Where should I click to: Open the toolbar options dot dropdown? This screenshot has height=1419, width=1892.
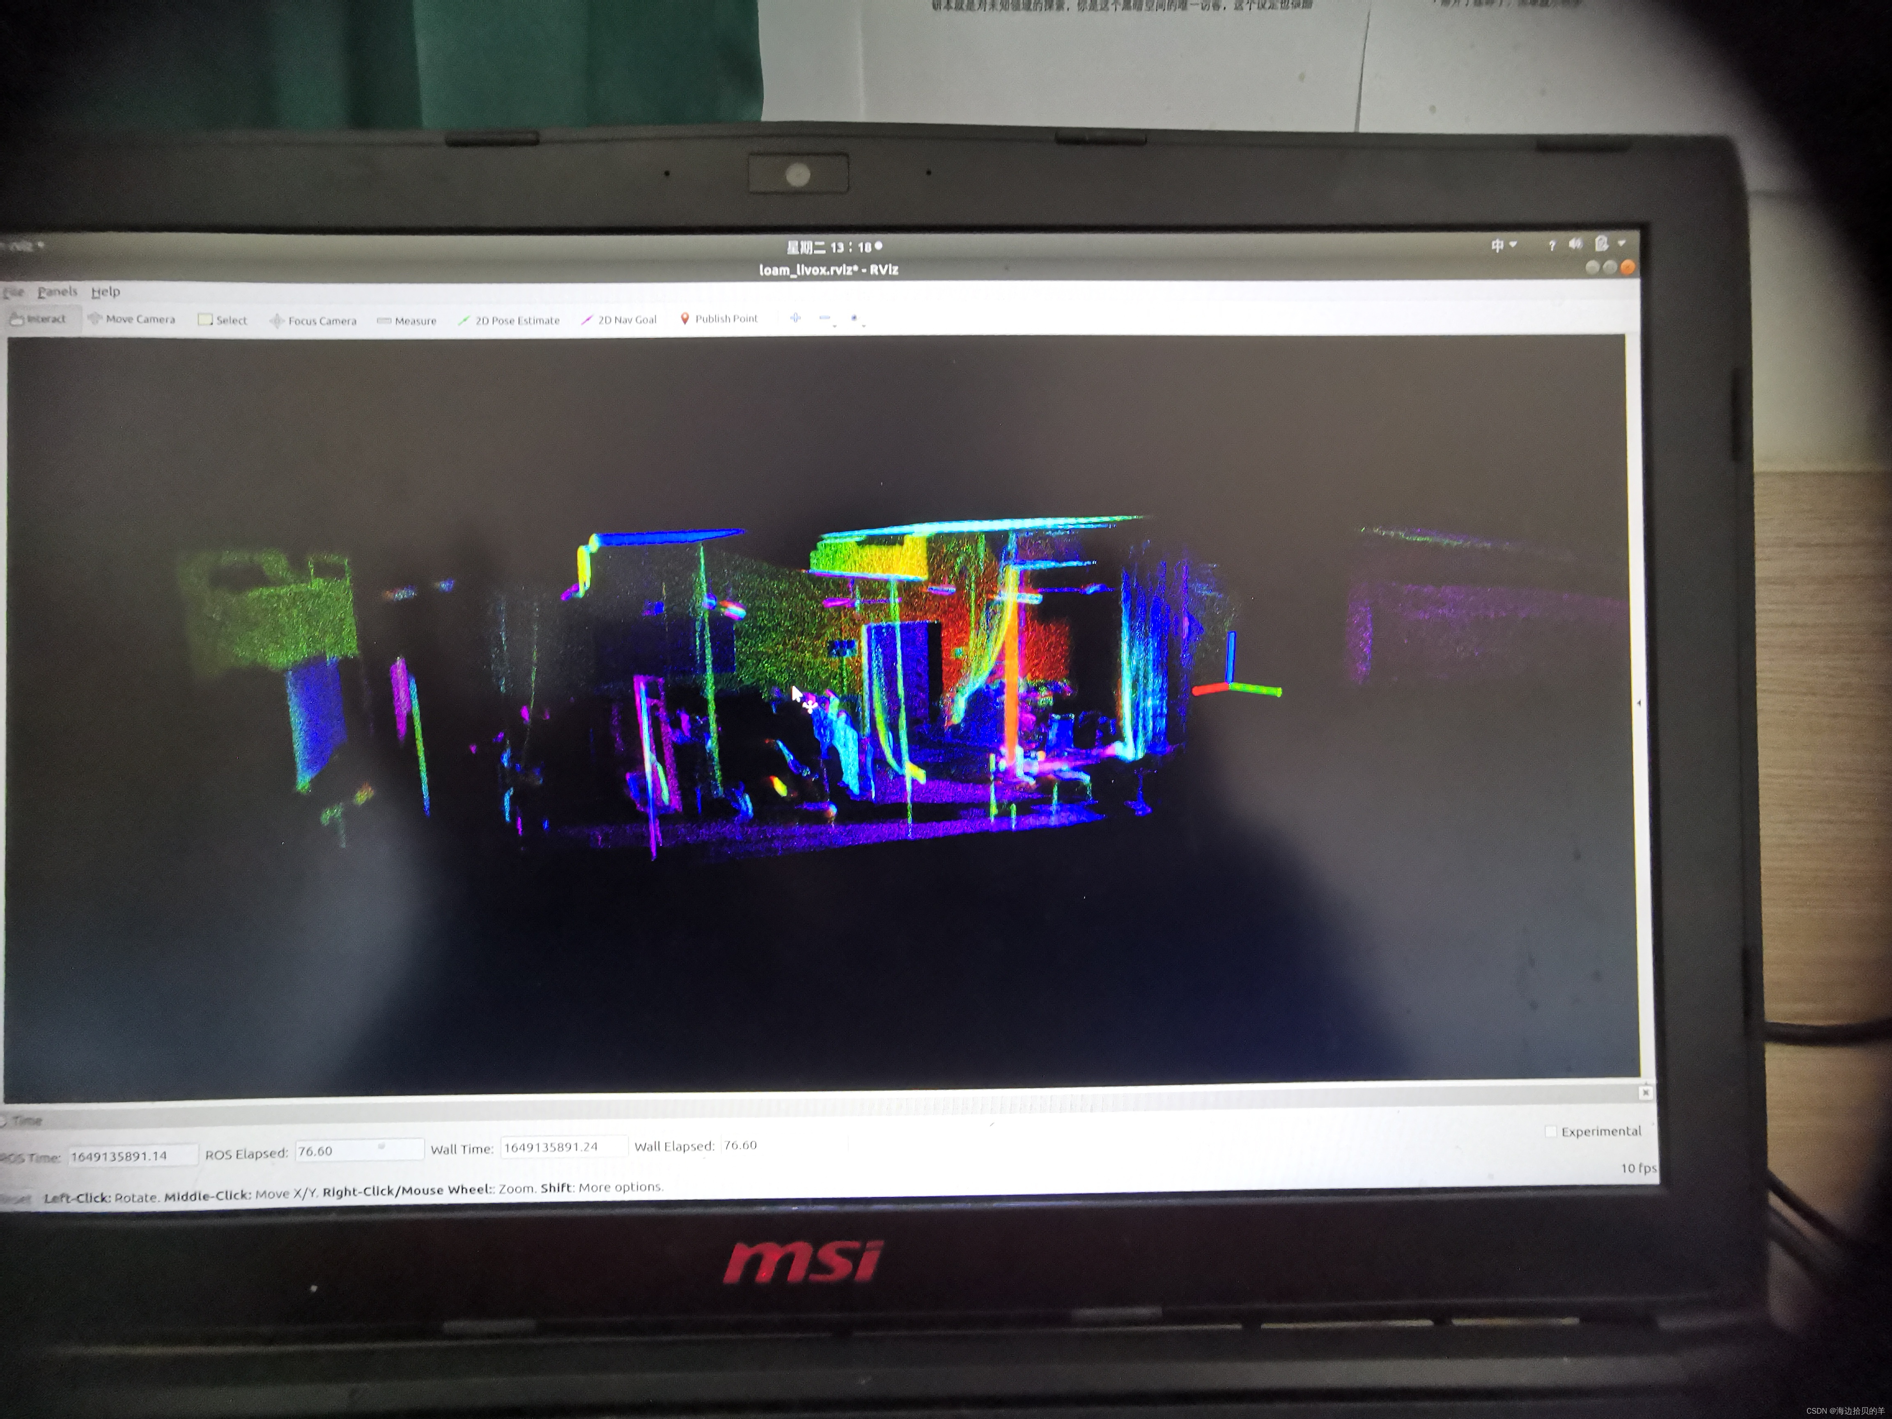click(x=855, y=319)
